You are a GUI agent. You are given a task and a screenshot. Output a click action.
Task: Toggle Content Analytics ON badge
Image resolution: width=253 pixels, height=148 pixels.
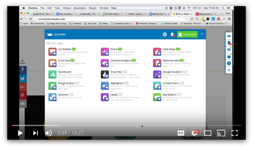(134, 61)
